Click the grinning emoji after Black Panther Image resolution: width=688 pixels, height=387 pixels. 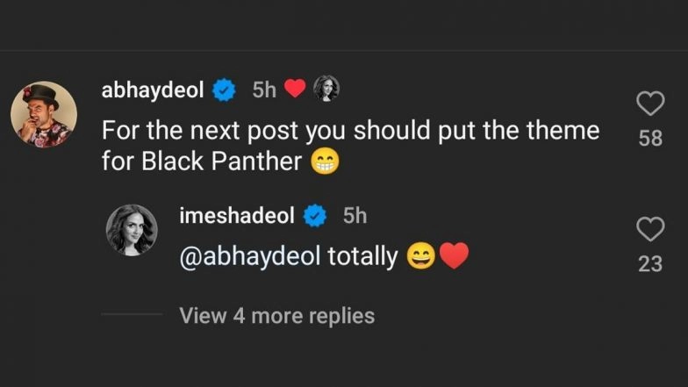coord(325,162)
